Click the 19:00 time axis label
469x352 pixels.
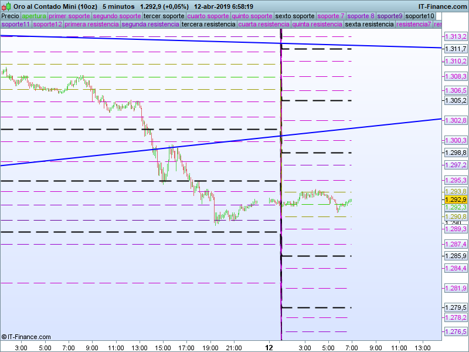coord(210,348)
